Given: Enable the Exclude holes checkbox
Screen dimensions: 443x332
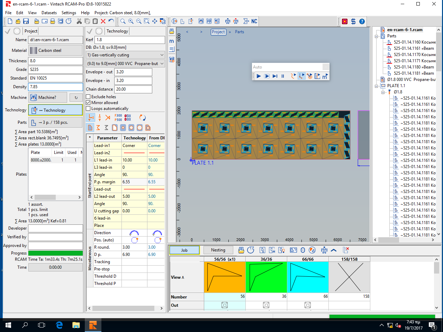Looking at the screenshot, I should (88, 97).
